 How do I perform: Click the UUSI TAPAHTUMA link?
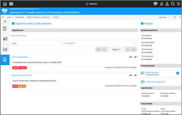18,36
